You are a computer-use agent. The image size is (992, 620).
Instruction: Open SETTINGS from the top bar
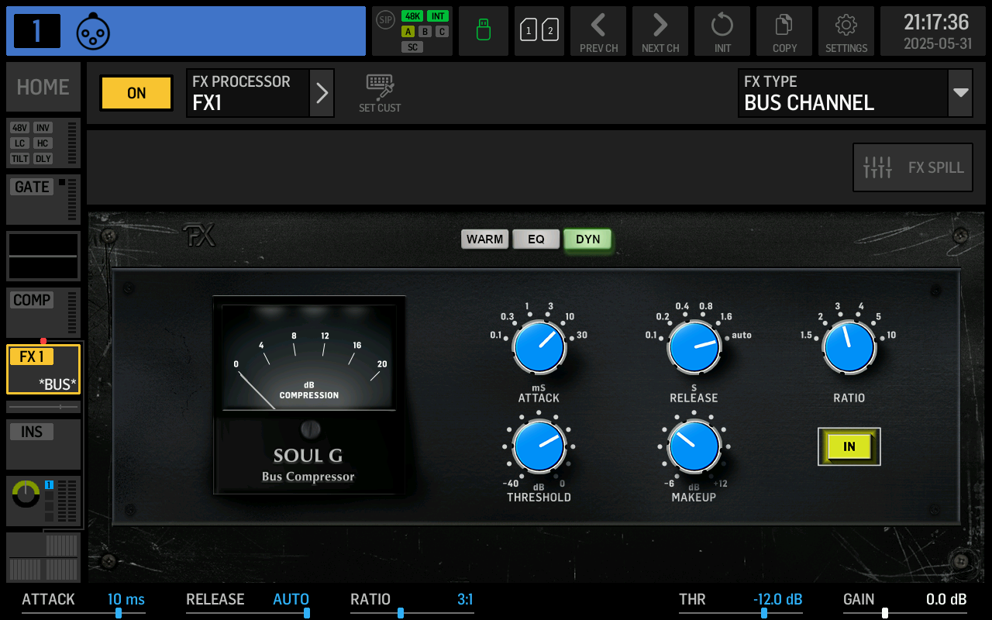click(846, 31)
